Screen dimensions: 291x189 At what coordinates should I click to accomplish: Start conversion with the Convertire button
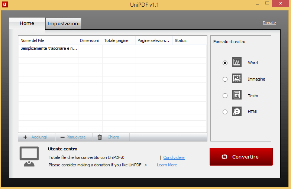pos(241,157)
